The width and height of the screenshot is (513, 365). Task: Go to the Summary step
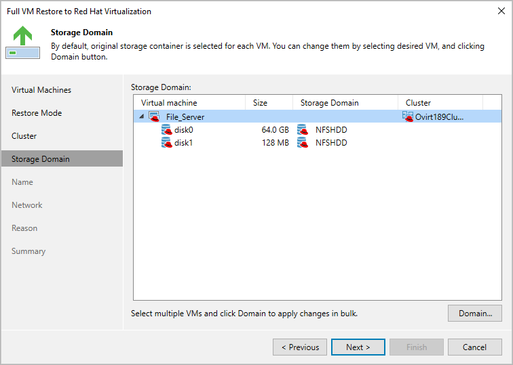[x=28, y=251]
